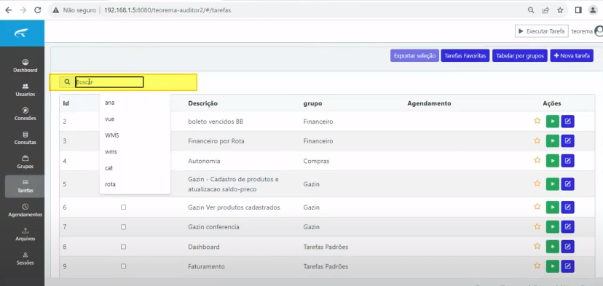This screenshot has height=286, width=603.
Task: Open the teorema user profile menu
Action: click(x=587, y=31)
